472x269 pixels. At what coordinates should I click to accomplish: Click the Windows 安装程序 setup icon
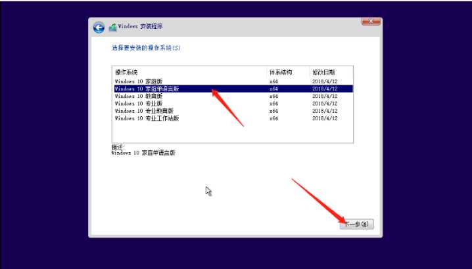(113, 27)
